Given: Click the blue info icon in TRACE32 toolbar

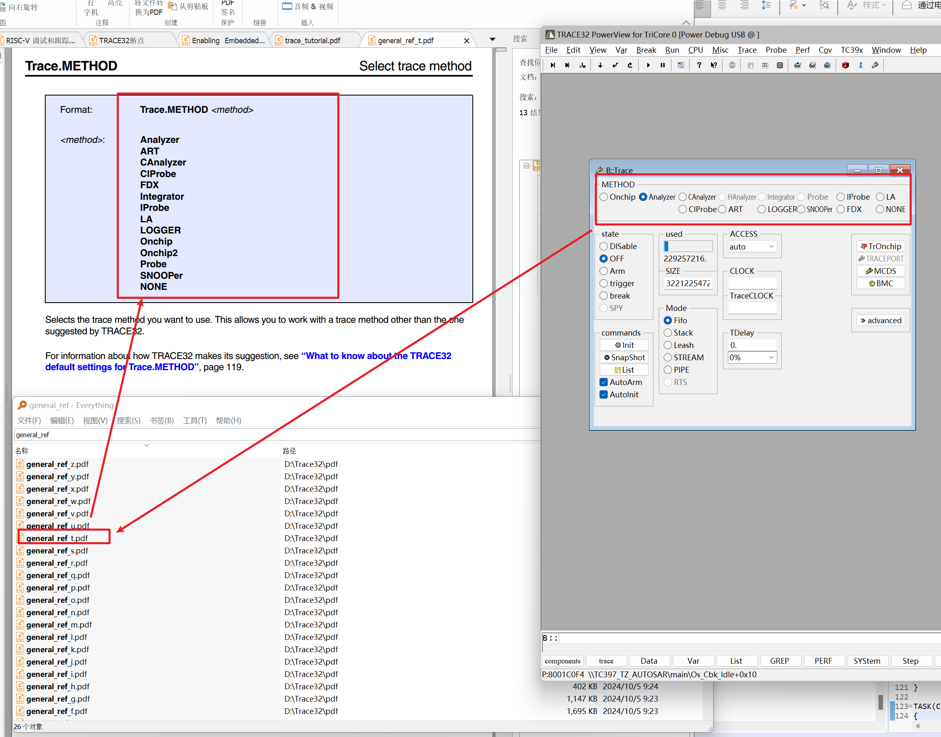Looking at the screenshot, I should click(x=861, y=65).
